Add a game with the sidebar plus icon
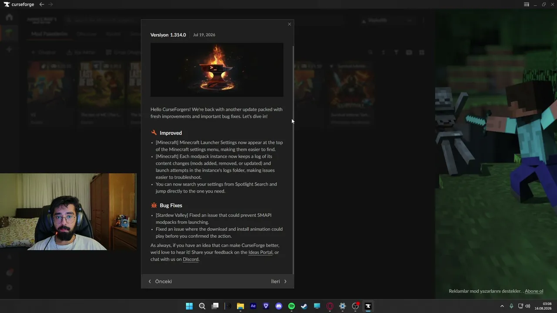The height and width of the screenshot is (313, 557). (9, 50)
